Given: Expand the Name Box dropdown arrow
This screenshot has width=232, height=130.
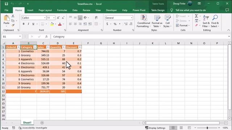Looking at the screenshot, I should click(x=20, y=36).
